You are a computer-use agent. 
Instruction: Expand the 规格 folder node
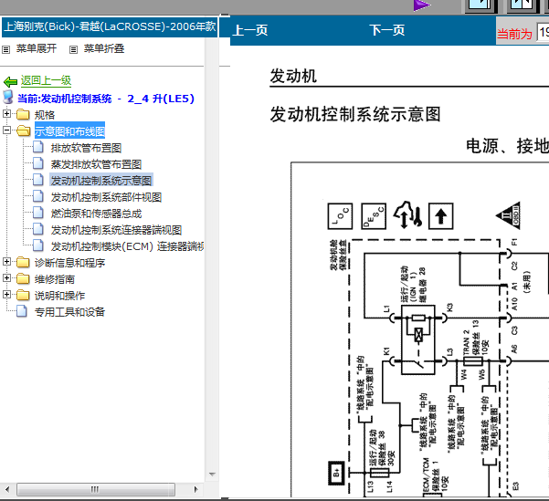(x=6, y=114)
